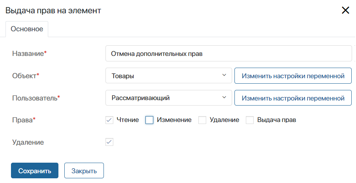
Task: Switch to the Основное tab
Action: (x=27, y=29)
